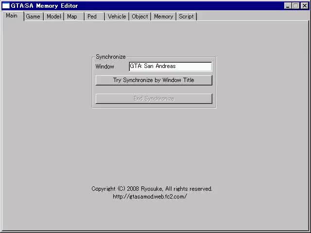Open the Game tab

[x=34, y=17]
